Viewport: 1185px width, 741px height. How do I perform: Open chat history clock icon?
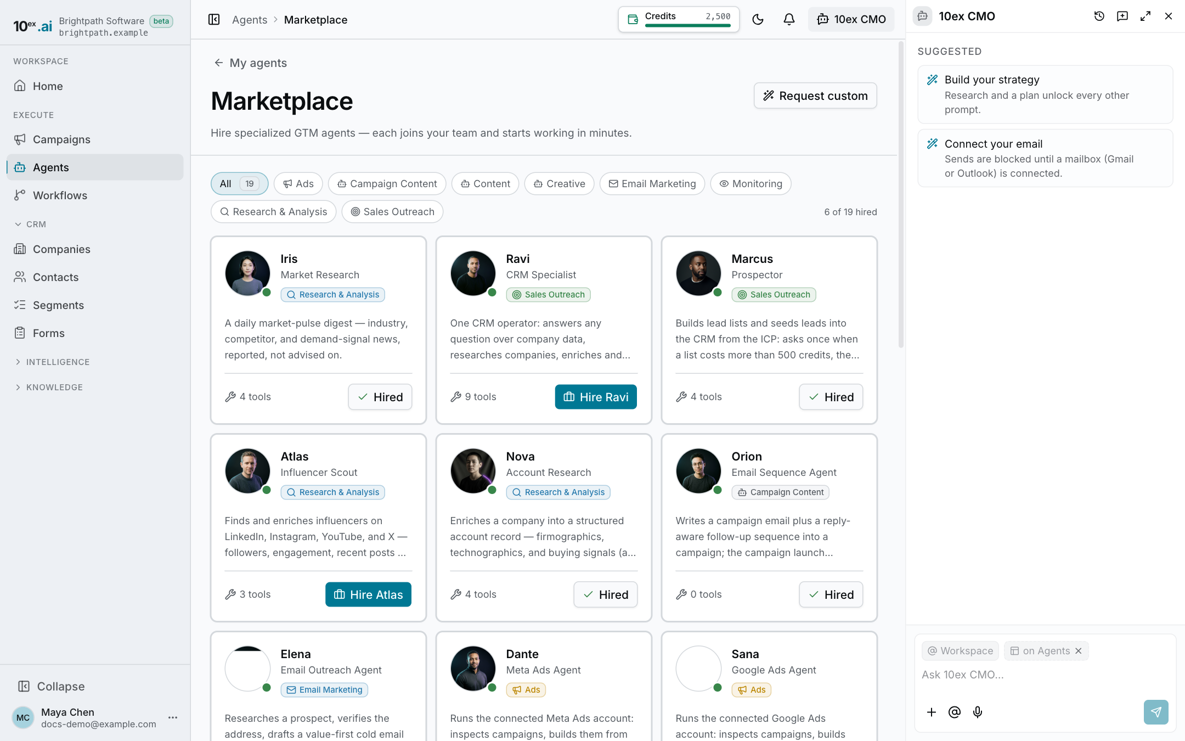pyautogui.click(x=1099, y=16)
